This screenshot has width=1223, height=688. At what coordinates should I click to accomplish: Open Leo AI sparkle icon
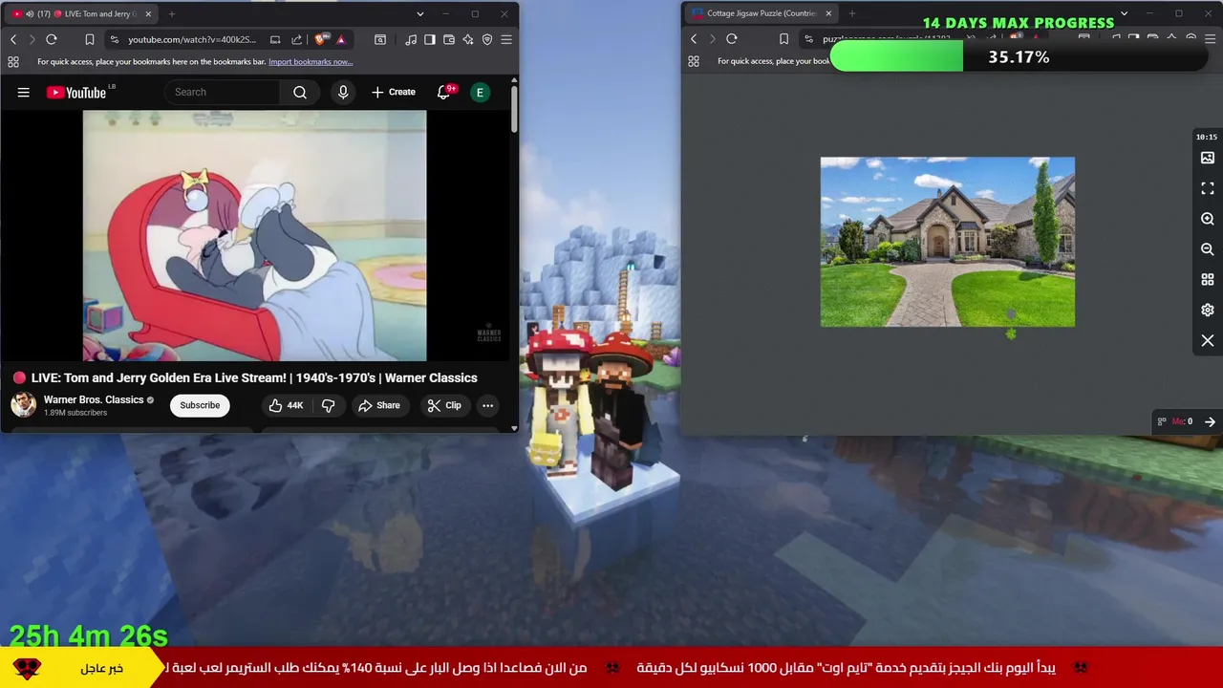[x=468, y=39]
